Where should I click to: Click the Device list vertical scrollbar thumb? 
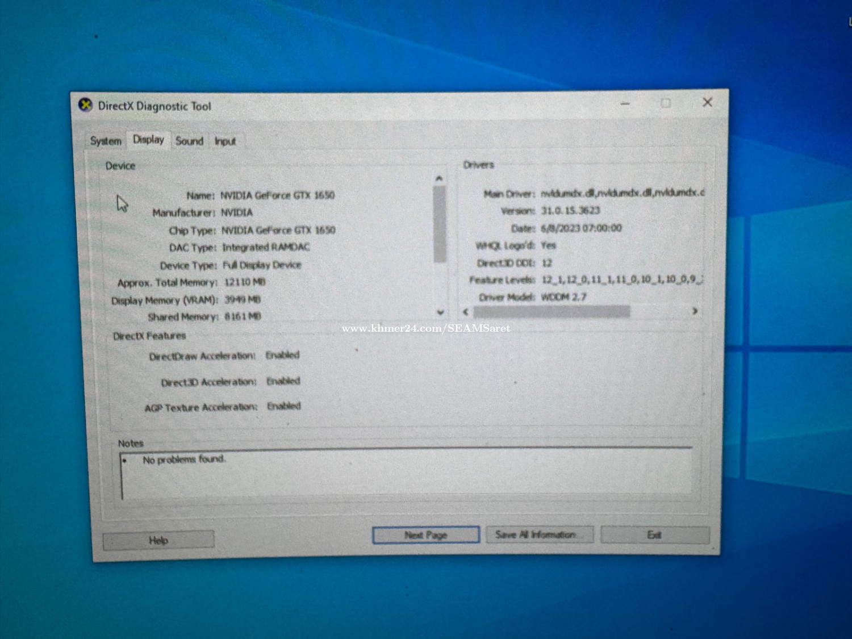click(x=440, y=224)
